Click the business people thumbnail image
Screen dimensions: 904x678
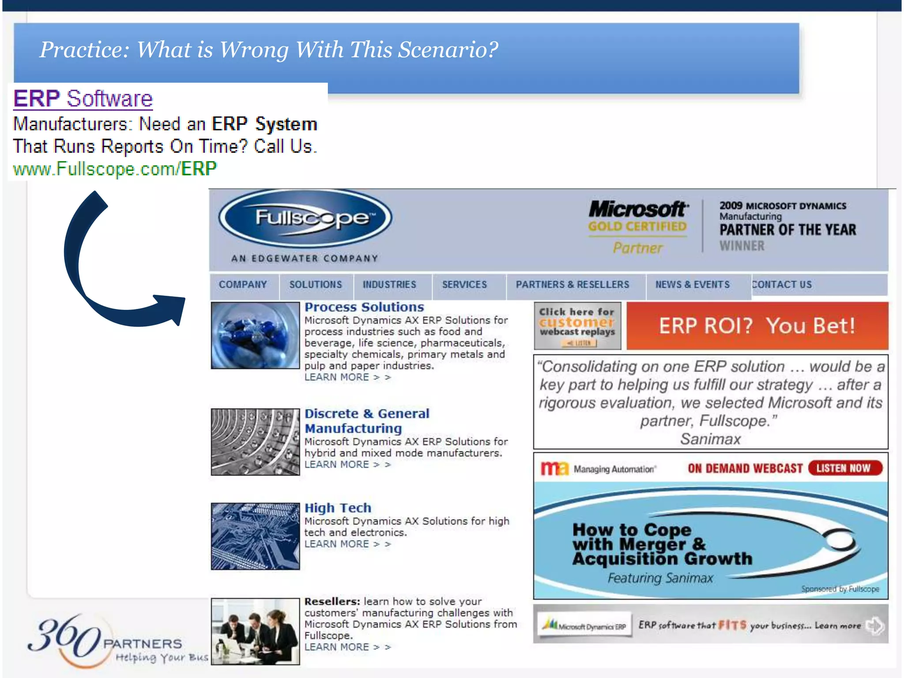(255, 632)
